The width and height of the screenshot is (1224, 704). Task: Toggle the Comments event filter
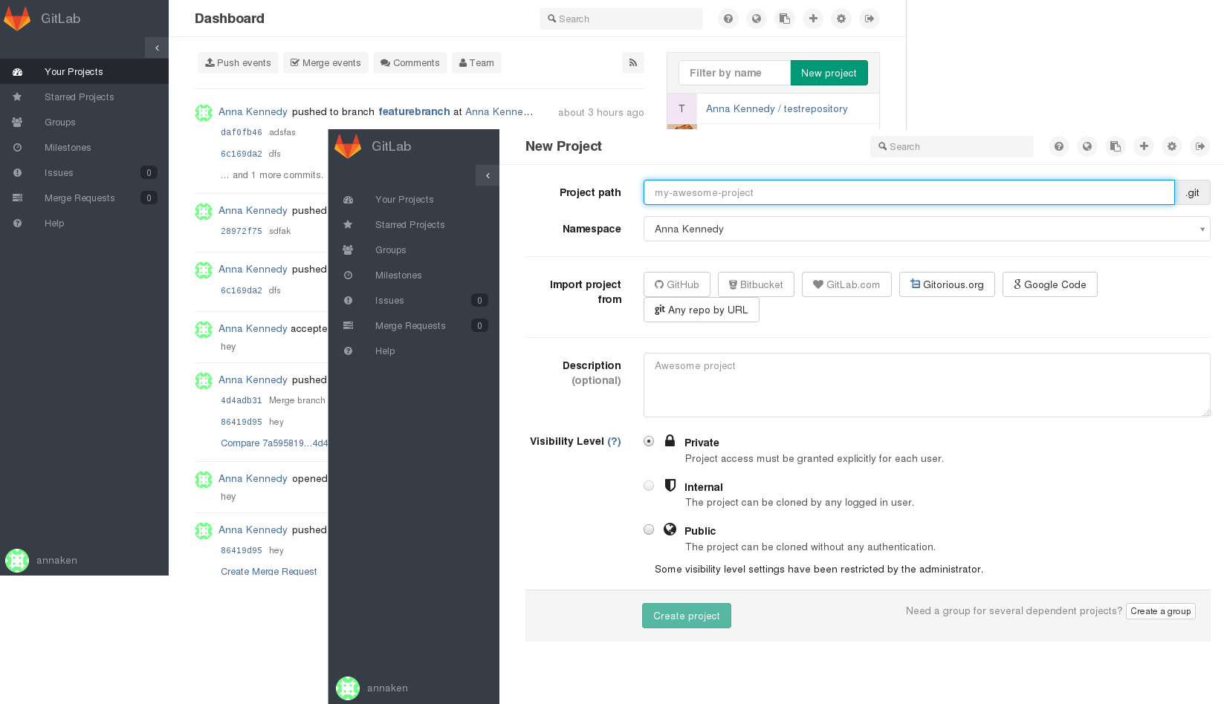[x=410, y=63]
